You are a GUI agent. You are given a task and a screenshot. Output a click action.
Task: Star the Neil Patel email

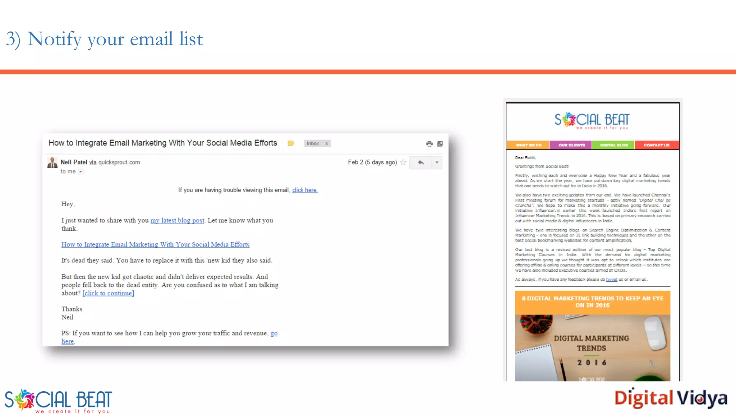click(x=403, y=162)
